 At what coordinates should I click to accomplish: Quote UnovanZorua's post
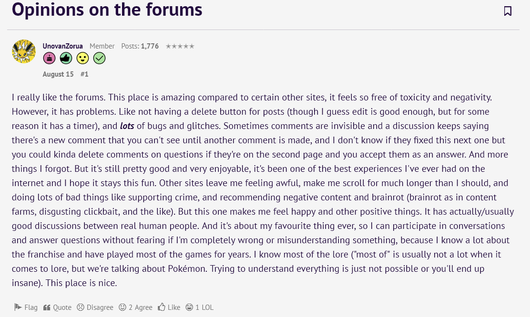[58, 307]
